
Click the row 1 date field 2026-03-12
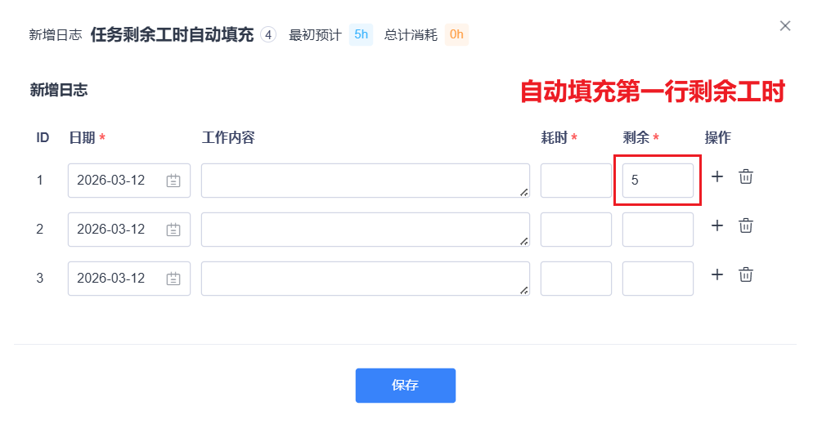[x=115, y=181]
